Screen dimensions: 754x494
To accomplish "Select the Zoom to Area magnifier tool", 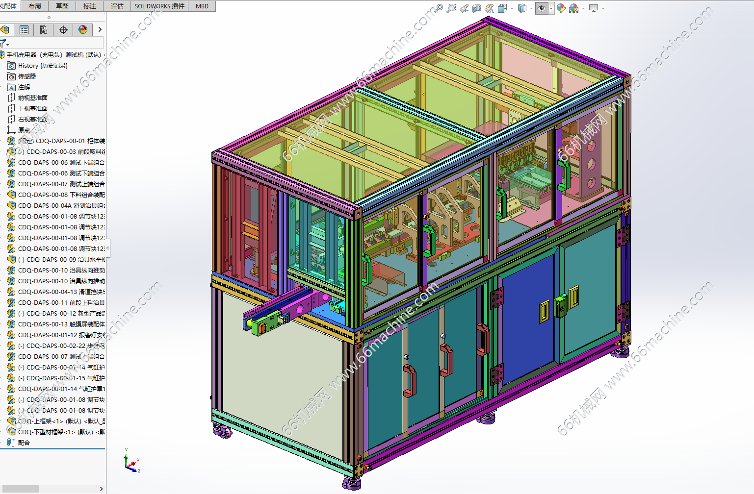I will click(451, 8).
